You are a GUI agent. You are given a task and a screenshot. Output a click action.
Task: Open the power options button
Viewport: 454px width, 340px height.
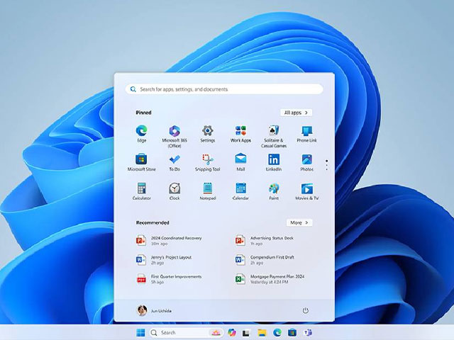[x=306, y=310]
